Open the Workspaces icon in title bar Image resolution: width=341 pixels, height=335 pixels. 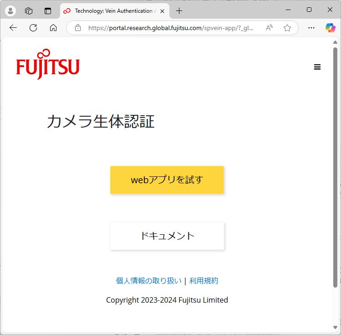(x=29, y=10)
